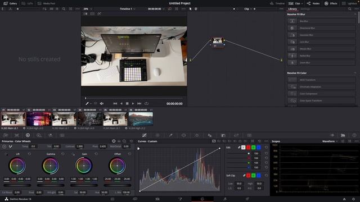Select the Radial Blur effect

click(x=321, y=56)
